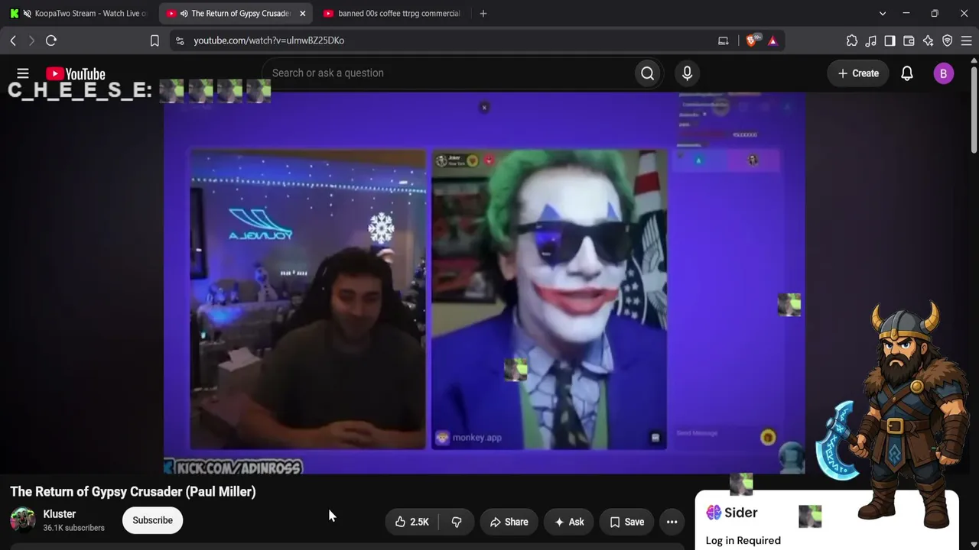This screenshot has width=979, height=550.
Task: Open site settings icon in address bar
Action: pos(180,40)
